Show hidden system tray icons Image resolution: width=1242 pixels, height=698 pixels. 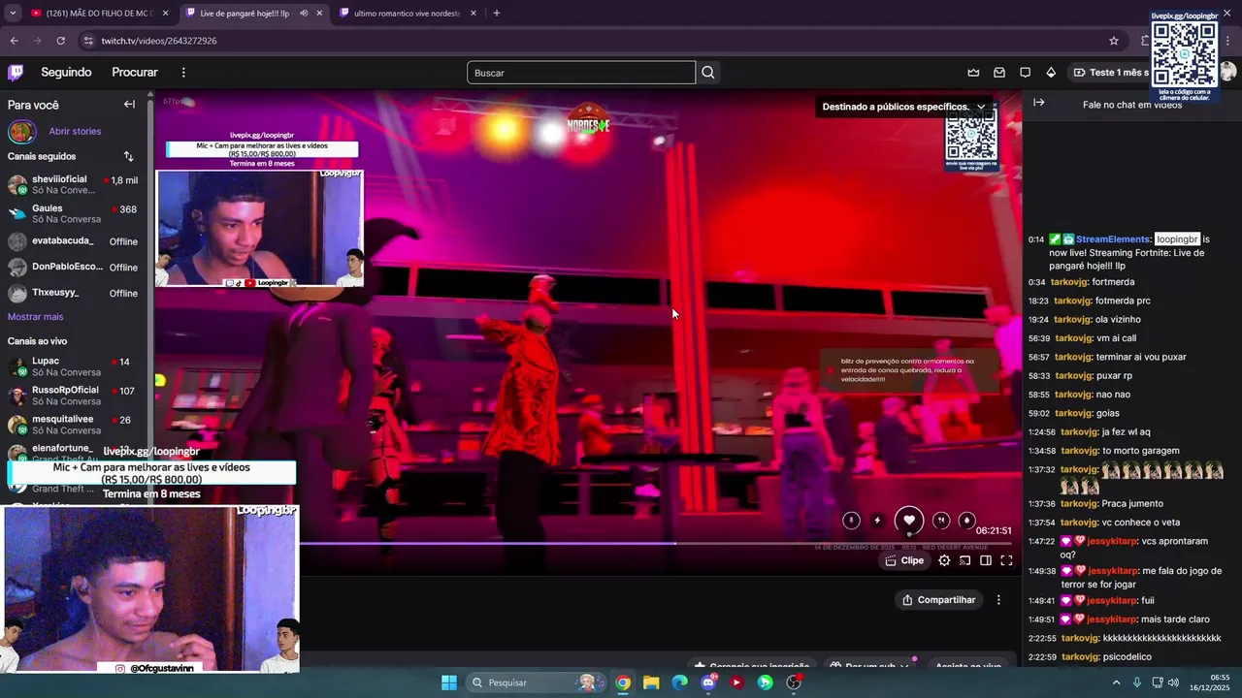point(1116,682)
